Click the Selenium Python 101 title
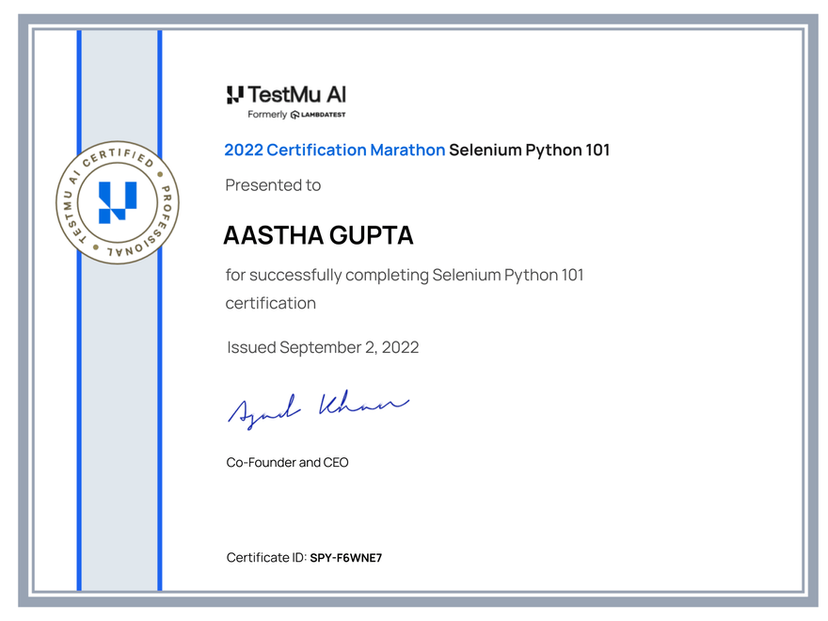The image size is (828, 621). tap(530, 150)
